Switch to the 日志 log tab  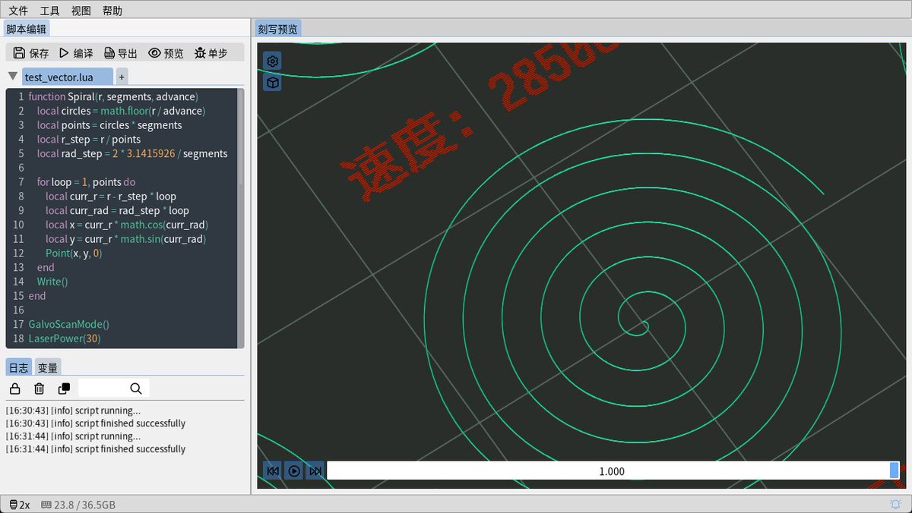click(18, 367)
